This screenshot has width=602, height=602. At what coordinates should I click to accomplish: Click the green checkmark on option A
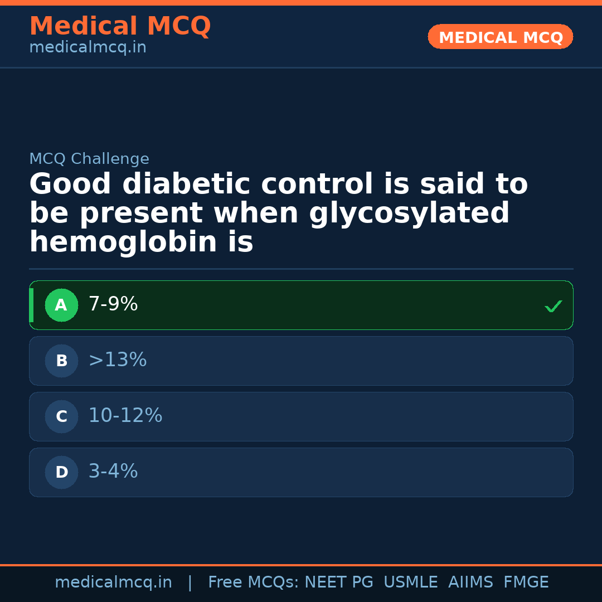(x=553, y=306)
